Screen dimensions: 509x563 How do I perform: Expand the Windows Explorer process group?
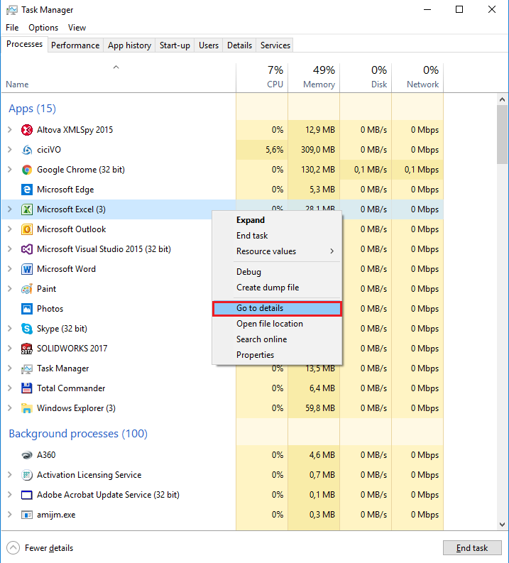pyautogui.click(x=9, y=408)
